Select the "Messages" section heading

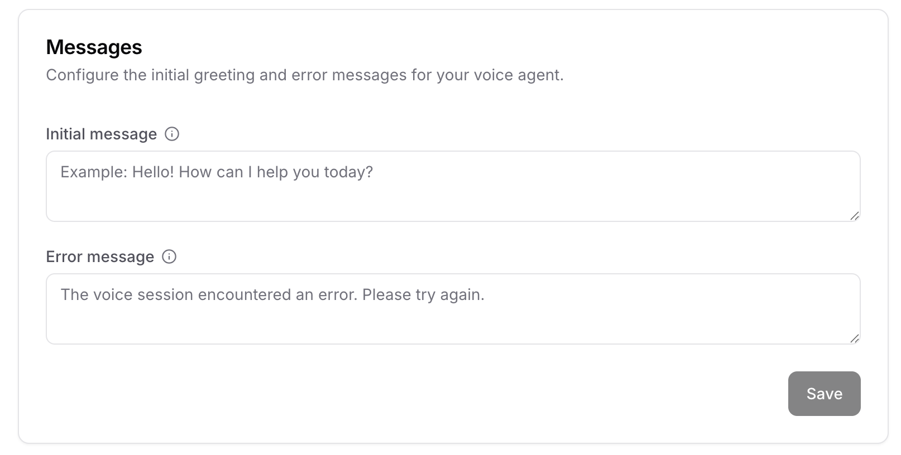tap(94, 47)
